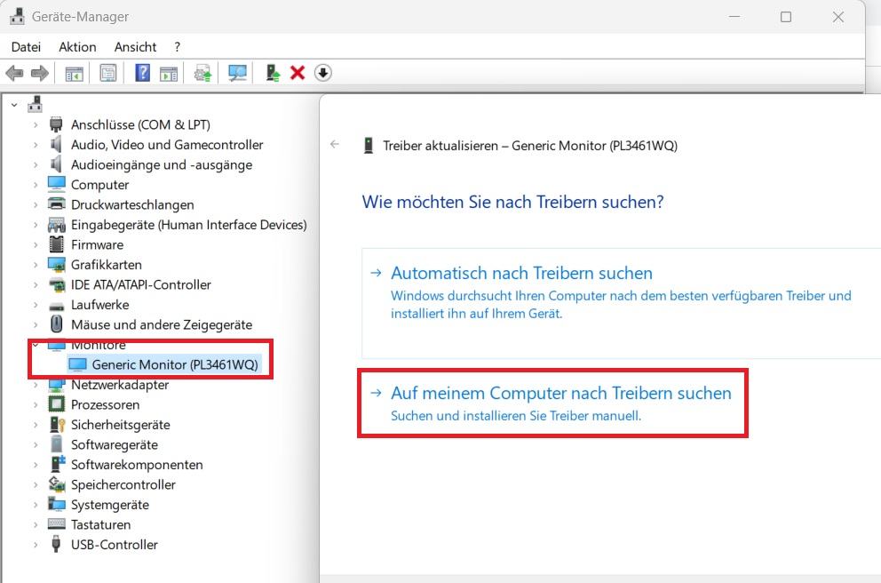Click the Forward arrow toolbar icon
881x583 pixels.
coord(39,73)
